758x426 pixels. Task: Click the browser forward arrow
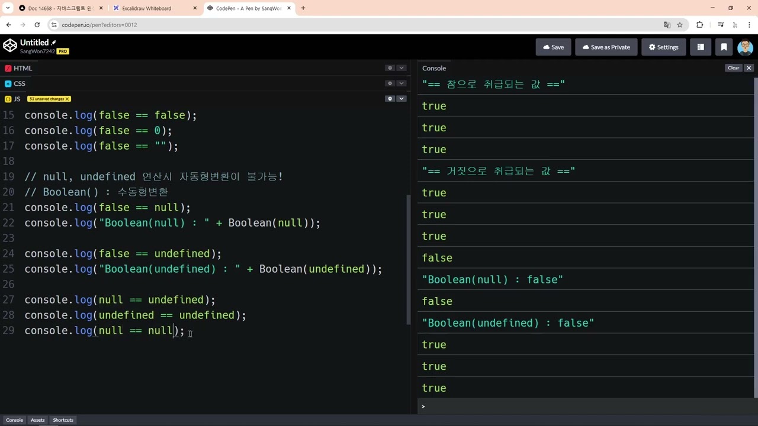(x=23, y=25)
